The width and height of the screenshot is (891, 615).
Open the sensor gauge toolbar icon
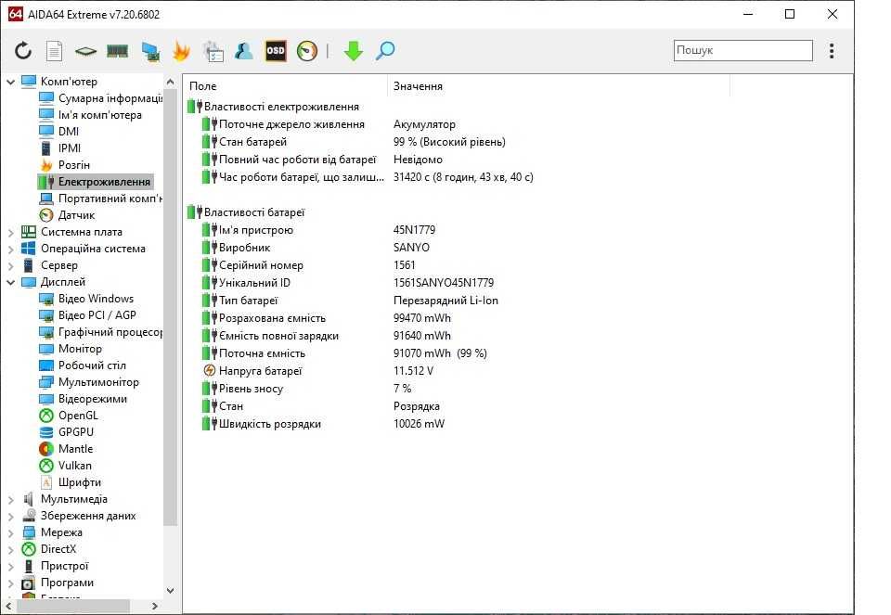click(x=307, y=51)
